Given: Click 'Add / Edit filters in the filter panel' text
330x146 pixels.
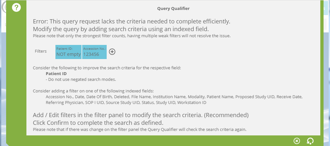Looking at the screenshot, I should tap(141, 115).
